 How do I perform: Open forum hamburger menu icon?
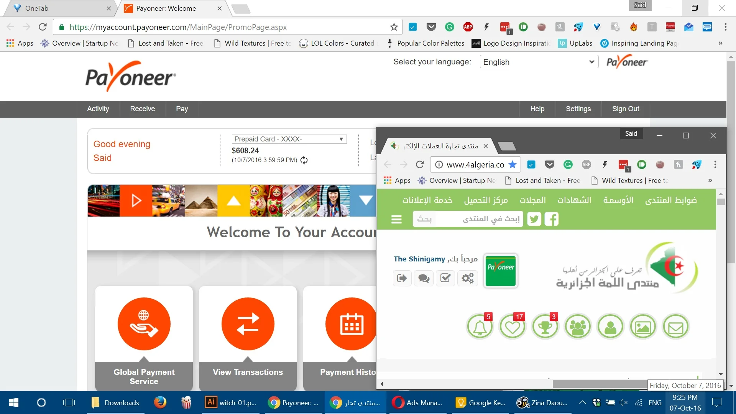point(396,219)
